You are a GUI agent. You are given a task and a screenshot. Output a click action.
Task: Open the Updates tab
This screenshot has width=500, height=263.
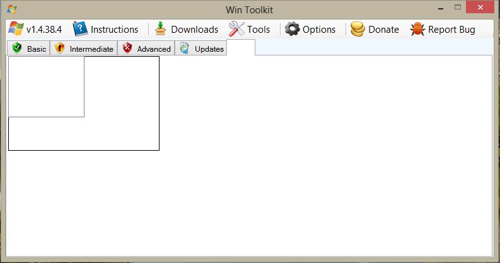(201, 48)
